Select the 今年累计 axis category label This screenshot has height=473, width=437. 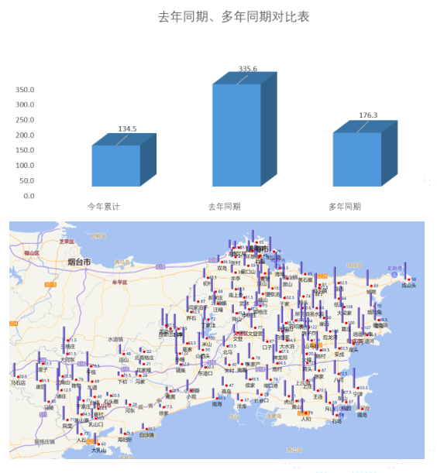(104, 207)
